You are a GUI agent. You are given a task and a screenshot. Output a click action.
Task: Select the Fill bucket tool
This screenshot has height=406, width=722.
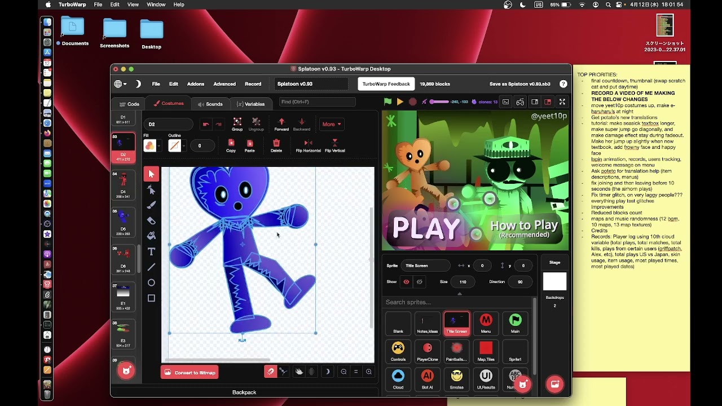tap(151, 236)
